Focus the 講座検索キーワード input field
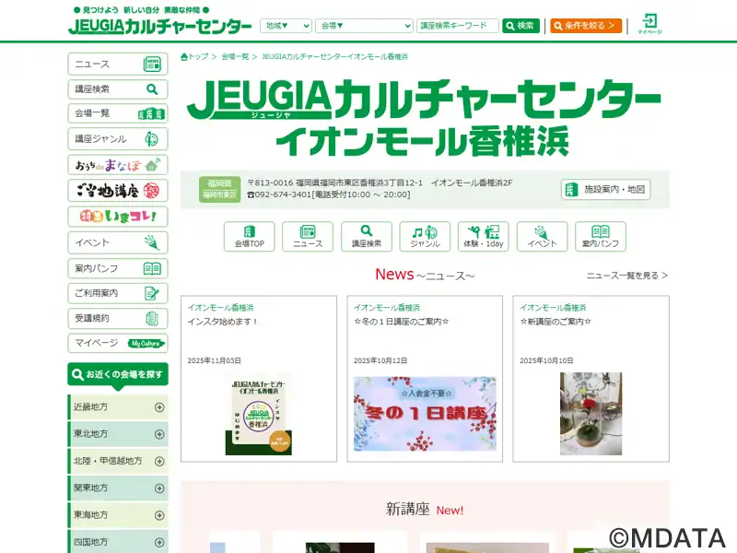The height and width of the screenshot is (553, 737). pos(457,26)
